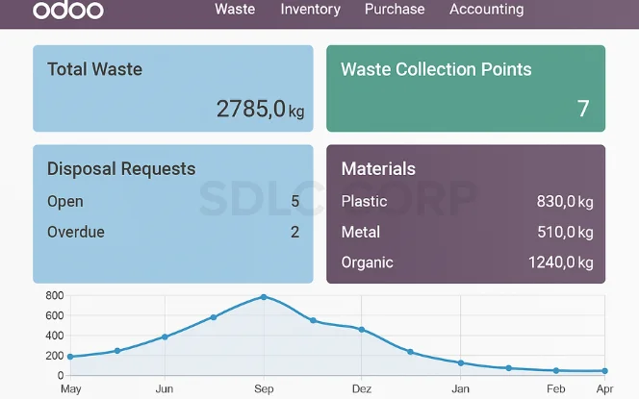
Task: Click the 830,0 kg Plastic value
Action: (565, 202)
